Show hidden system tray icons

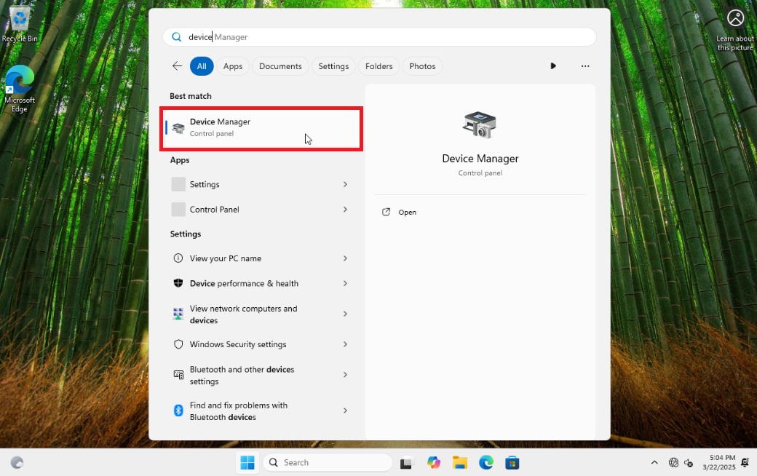(x=654, y=462)
